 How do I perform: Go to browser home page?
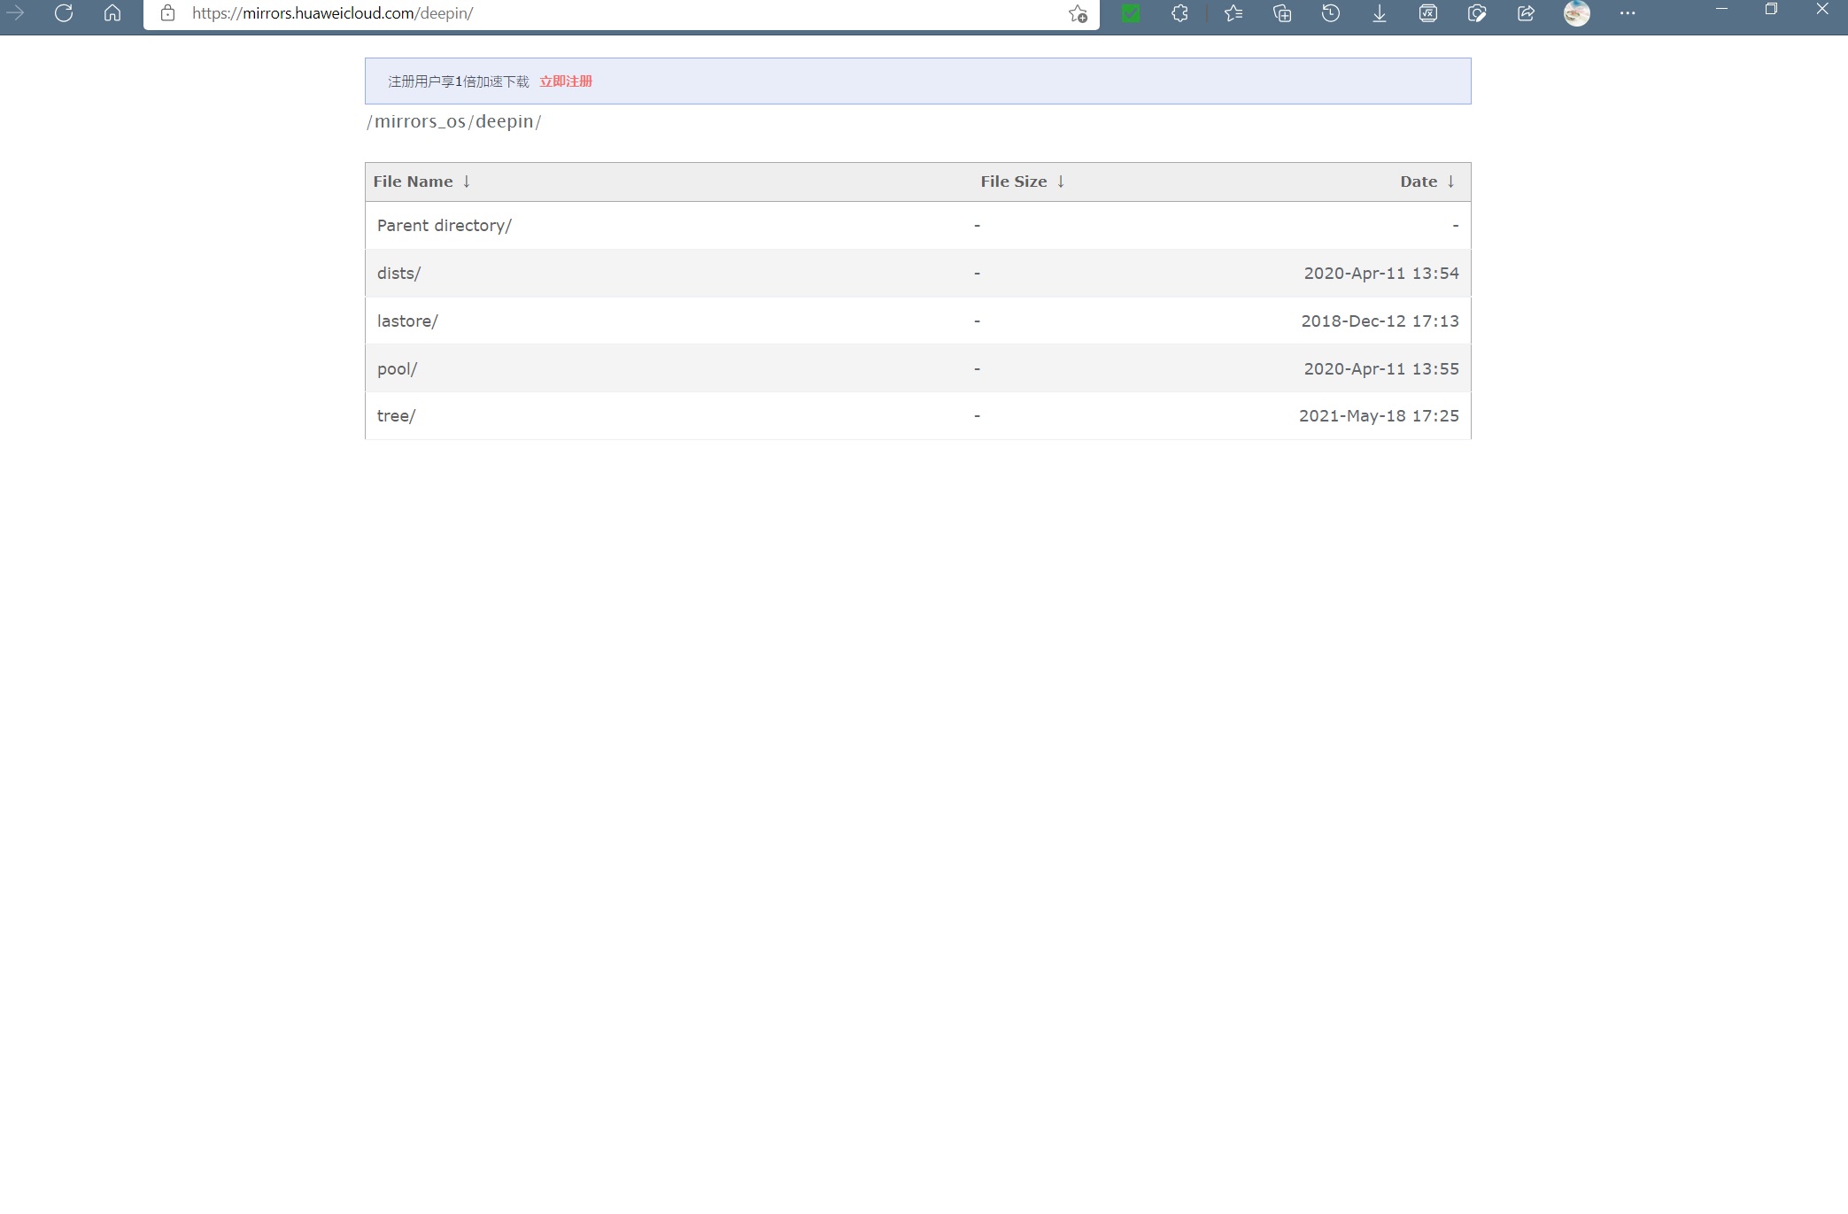[112, 13]
